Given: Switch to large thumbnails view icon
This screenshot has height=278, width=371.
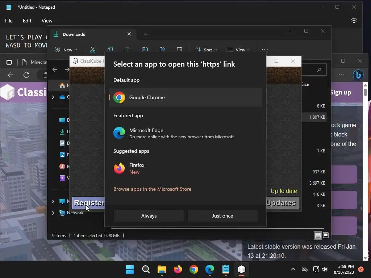Looking at the screenshot, I should tap(326, 235).
